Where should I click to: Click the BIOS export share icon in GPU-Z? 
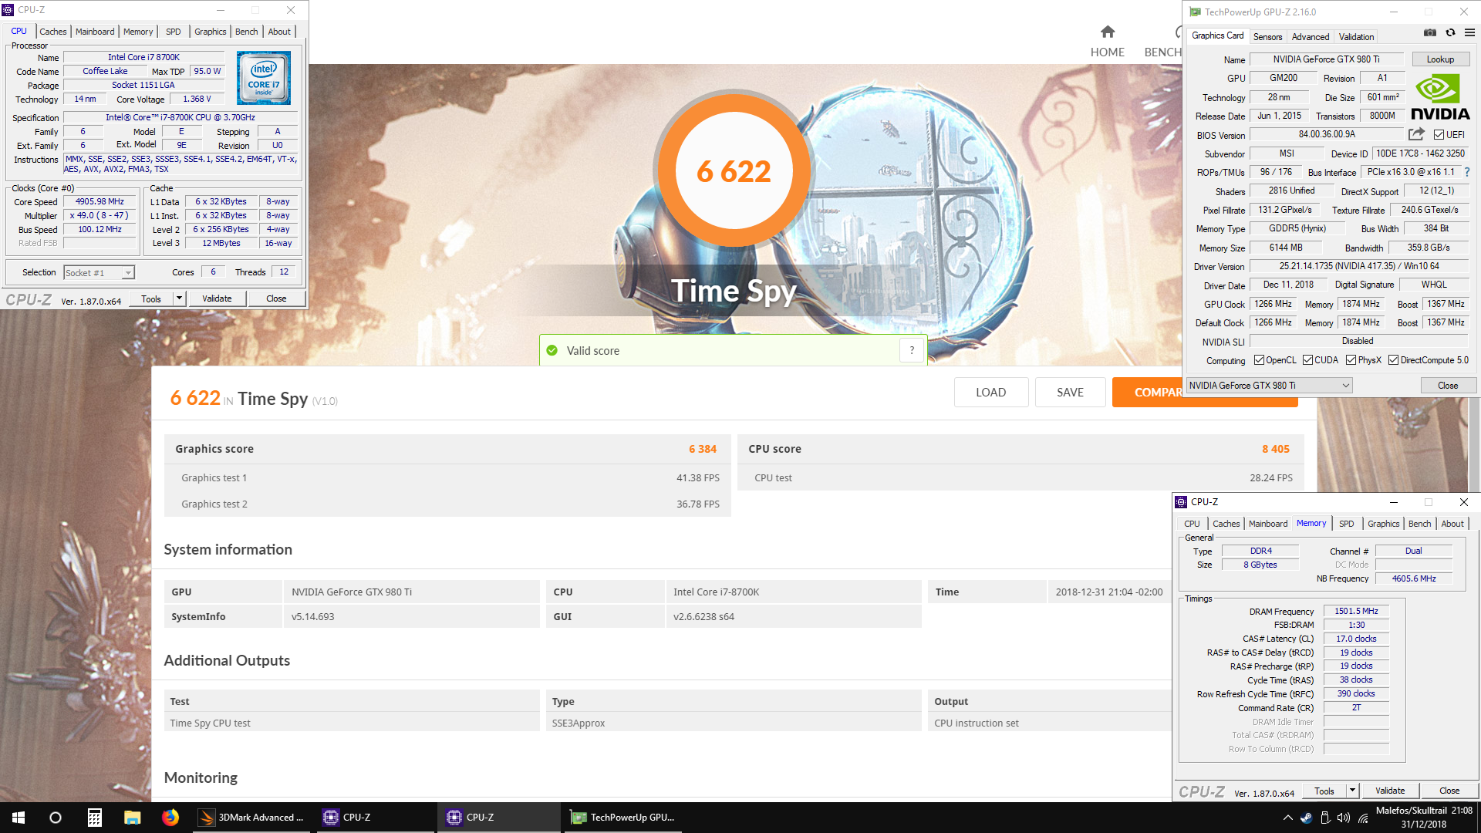pos(1416,134)
